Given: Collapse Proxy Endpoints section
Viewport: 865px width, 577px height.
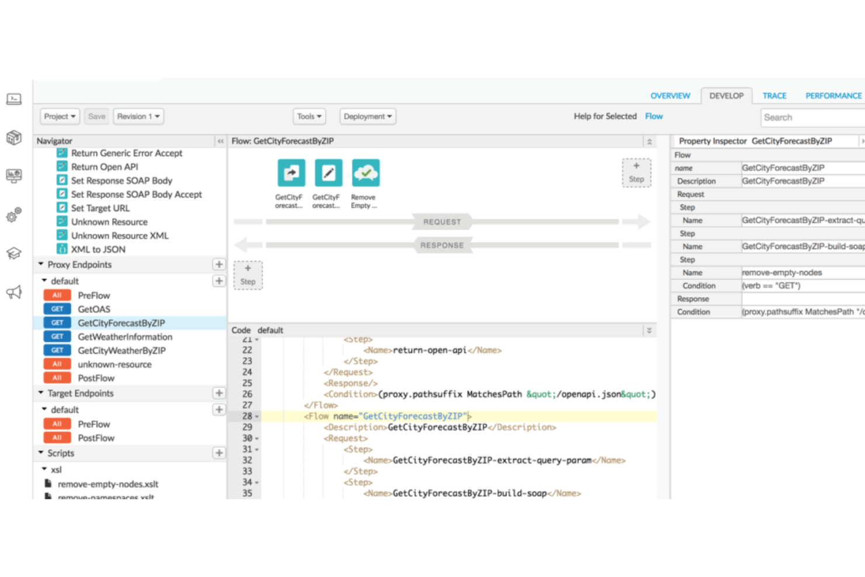Looking at the screenshot, I should click(41, 264).
